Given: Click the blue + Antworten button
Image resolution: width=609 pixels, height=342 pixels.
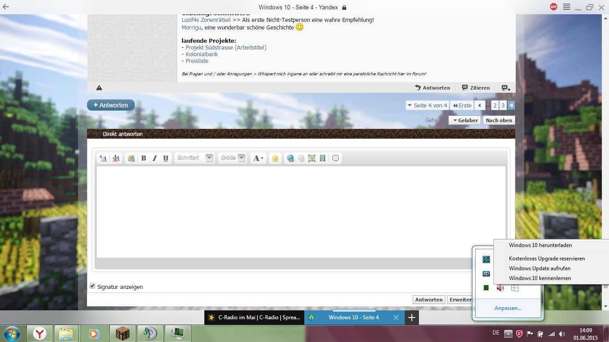Looking at the screenshot, I should click(x=111, y=105).
